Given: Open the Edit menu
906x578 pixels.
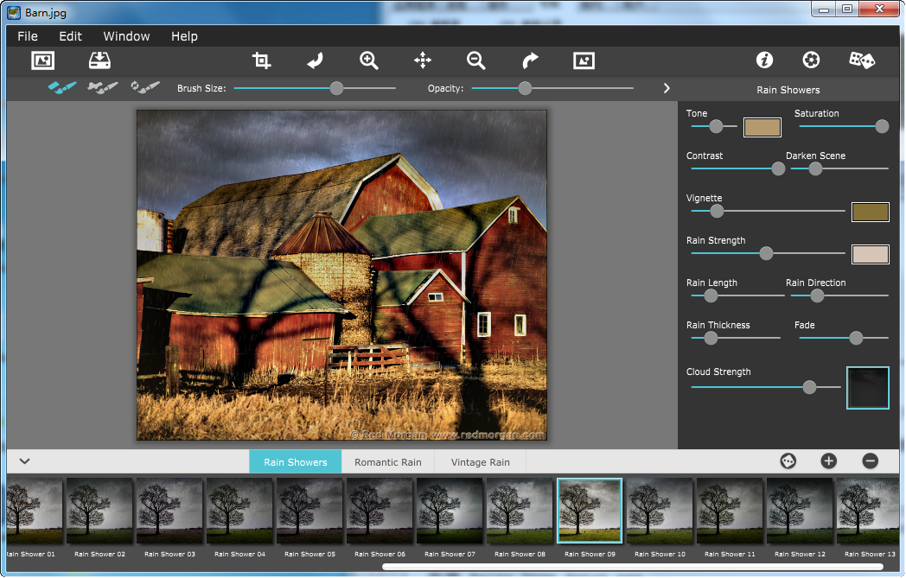Looking at the screenshot, I should pyautogui.click(x=70, y=36).
